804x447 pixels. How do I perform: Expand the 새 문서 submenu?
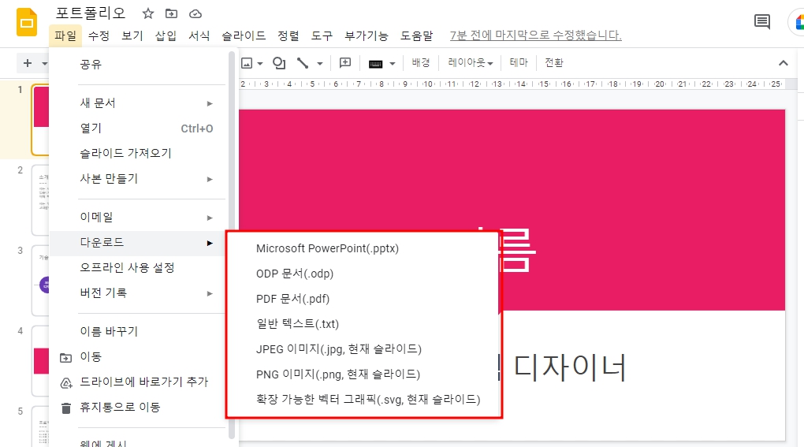(137, 103)
